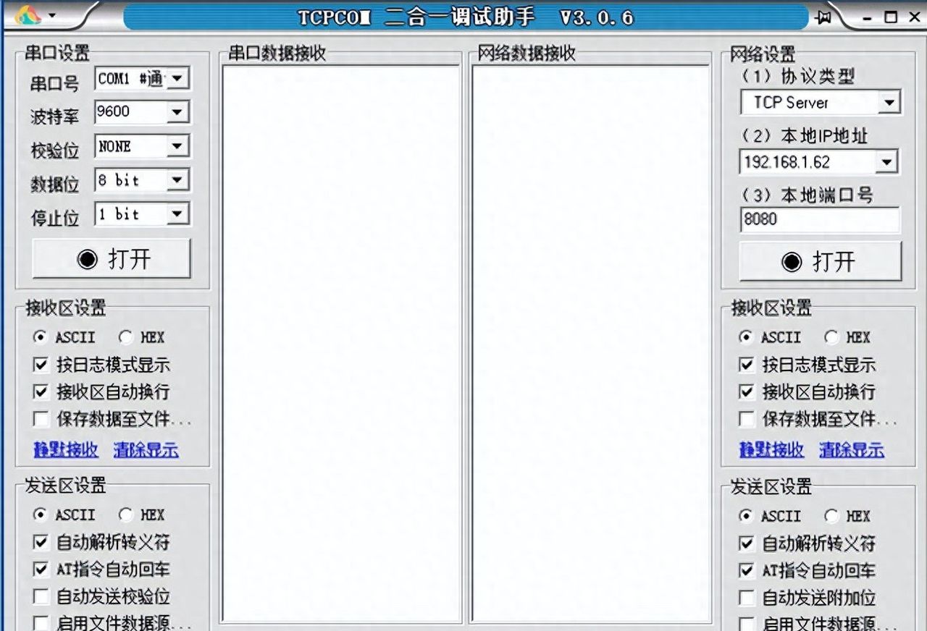Open the serial port with 打开 button
Screen dimensions: 927x631
[x=111, y=258]
